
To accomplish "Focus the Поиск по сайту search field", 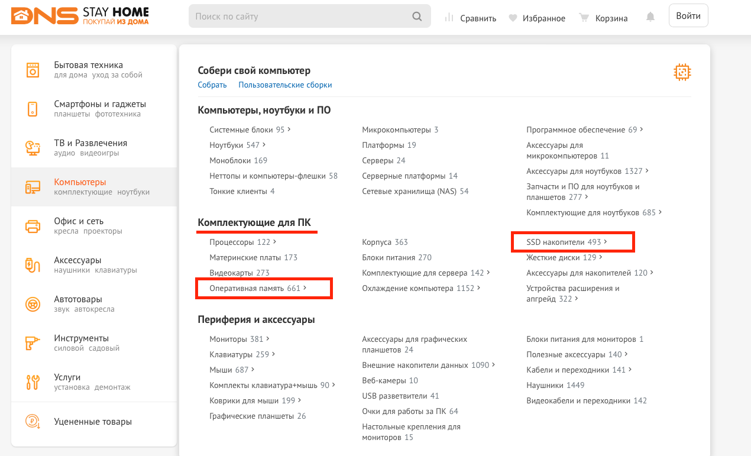I will point(299,17).
